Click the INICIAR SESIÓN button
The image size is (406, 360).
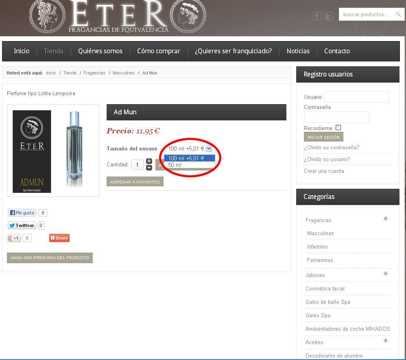pos(323,137)
